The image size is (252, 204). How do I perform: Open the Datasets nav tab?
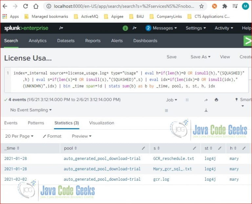click(66, 41)
